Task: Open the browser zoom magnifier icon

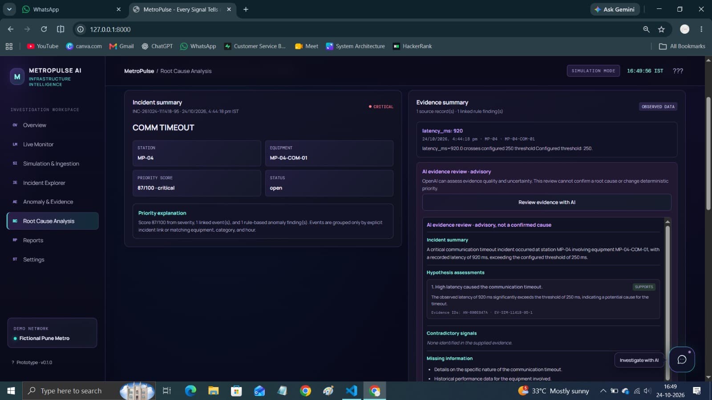Action: click(646, 29)
